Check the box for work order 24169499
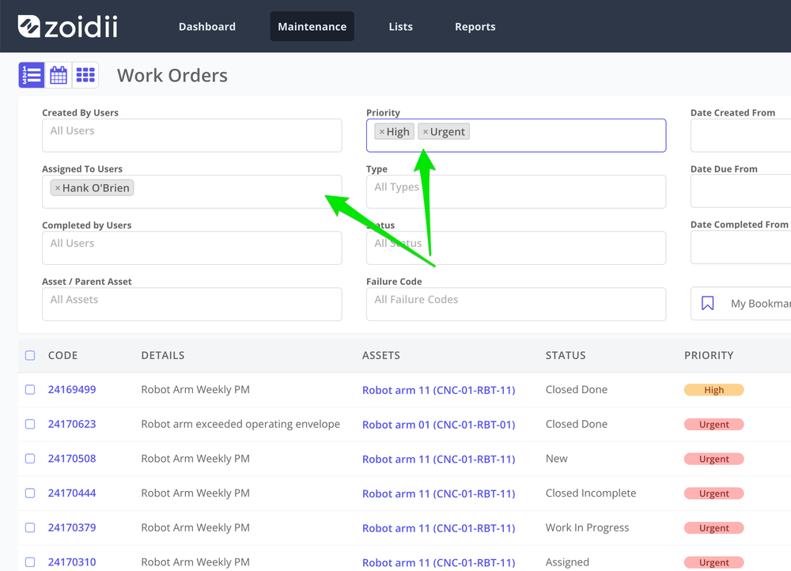This screenshot has width=791, height=571. (30, 390)
